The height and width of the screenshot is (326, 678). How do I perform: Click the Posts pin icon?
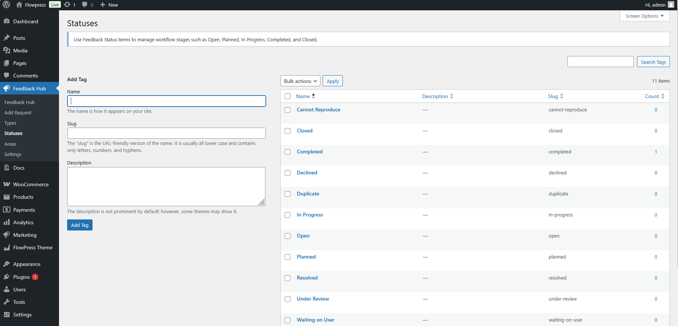[x=7, y=38]
